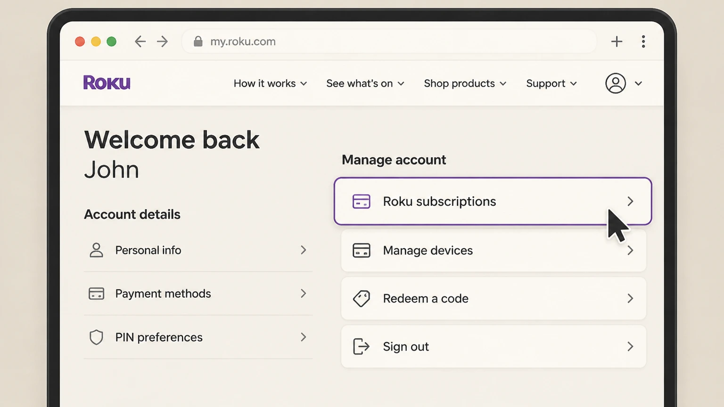Screen dimensions: 724x407
Task: Click chevron on PIN preferences row
Action: point(304,337)
